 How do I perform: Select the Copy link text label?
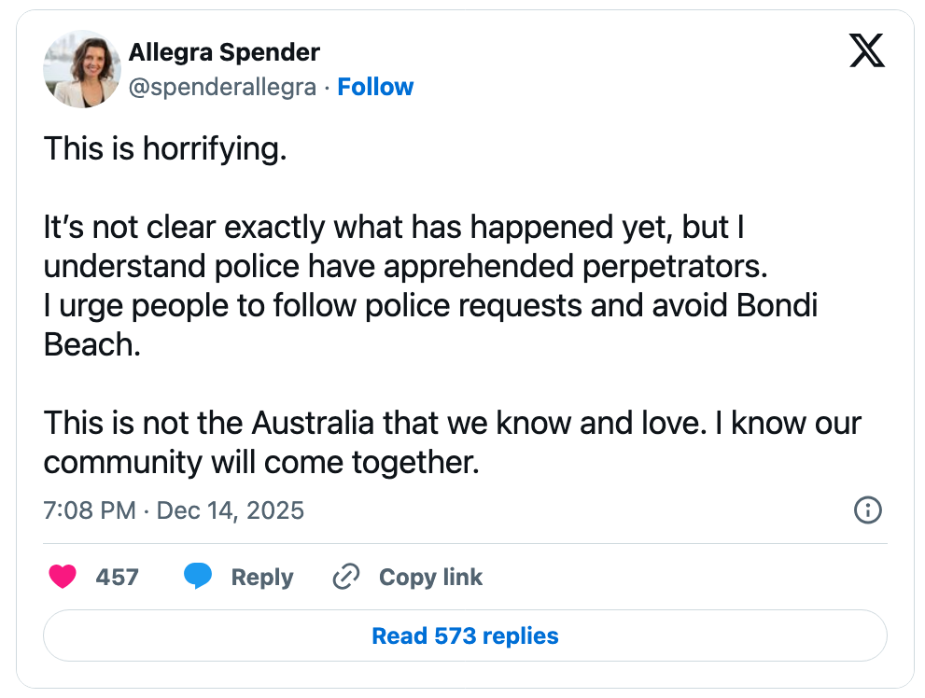[x=430, y=577]
